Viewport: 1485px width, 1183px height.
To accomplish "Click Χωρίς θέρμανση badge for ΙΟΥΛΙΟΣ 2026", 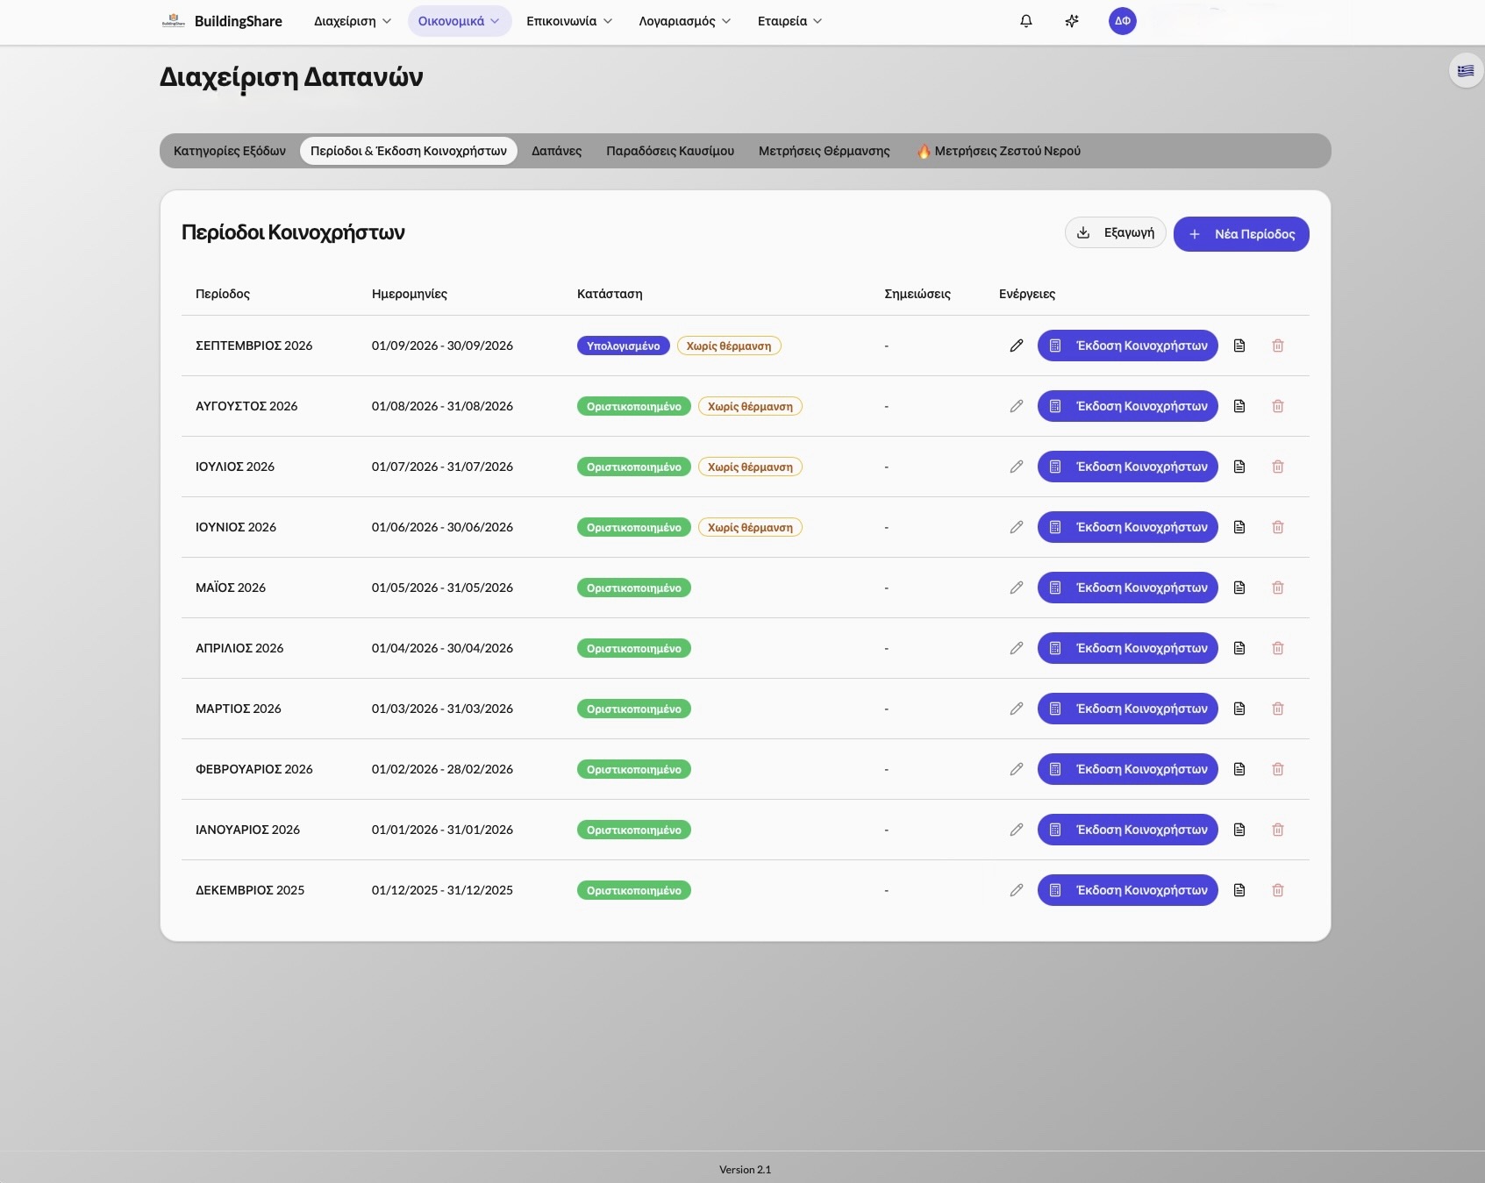I will pyautogui.click(x=750, y=467).
